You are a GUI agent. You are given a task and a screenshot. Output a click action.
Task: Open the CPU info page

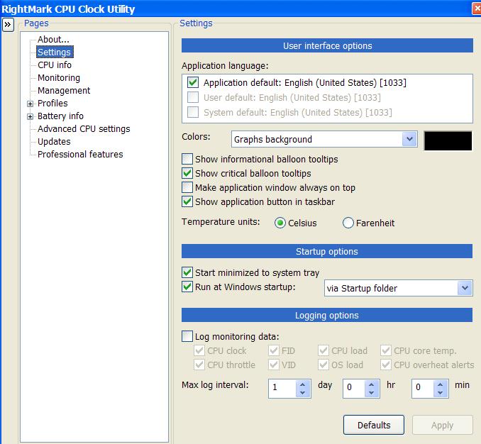click(55, 65)
